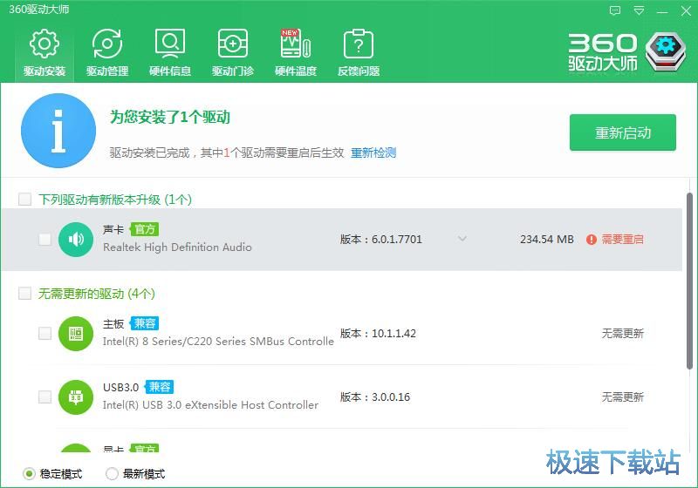Click the 234.54 MB size value
Screen dimensions: 698x488
coord(547,240)
